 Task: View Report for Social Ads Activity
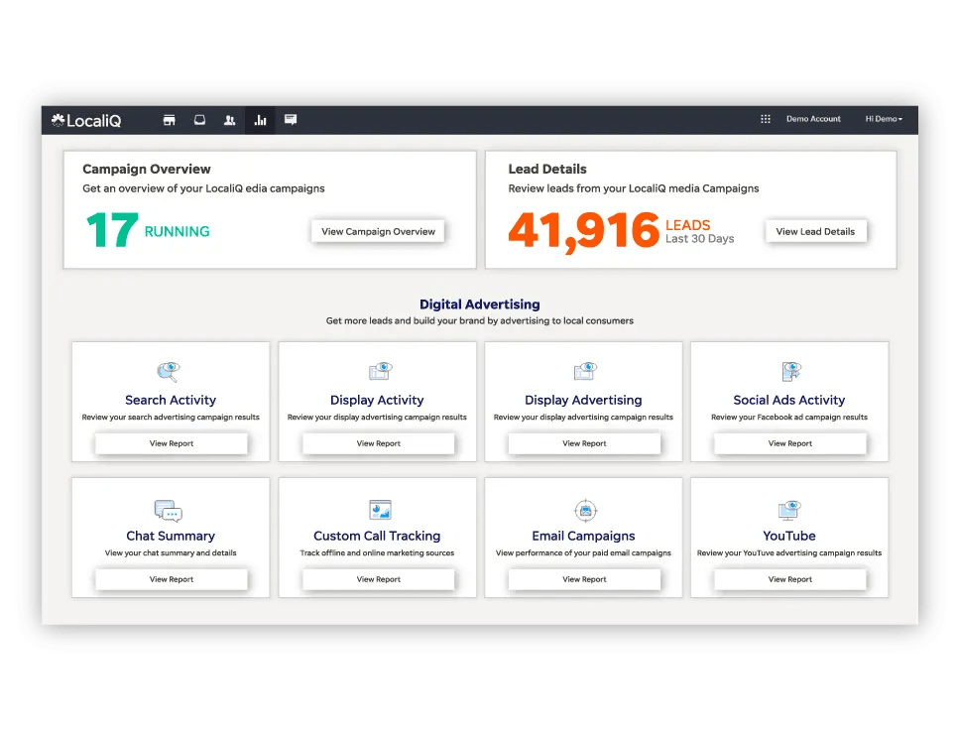pos(790,443)
